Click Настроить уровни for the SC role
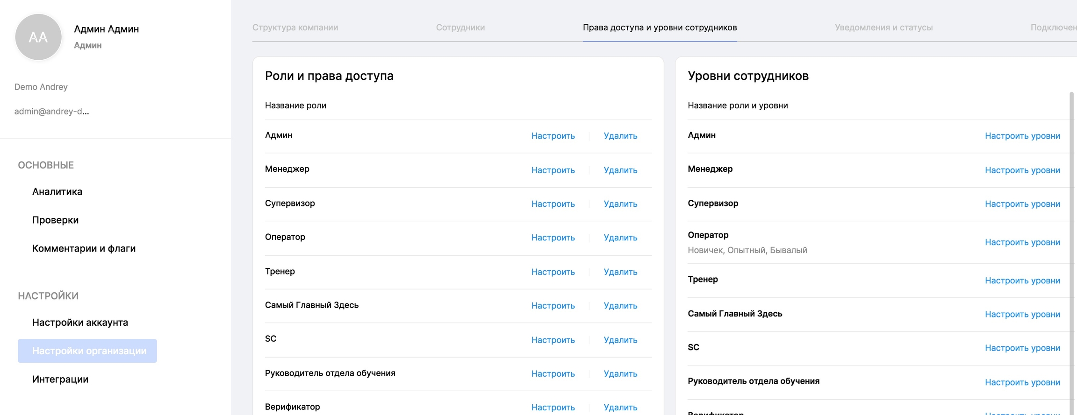 [x=1022, y=348]
